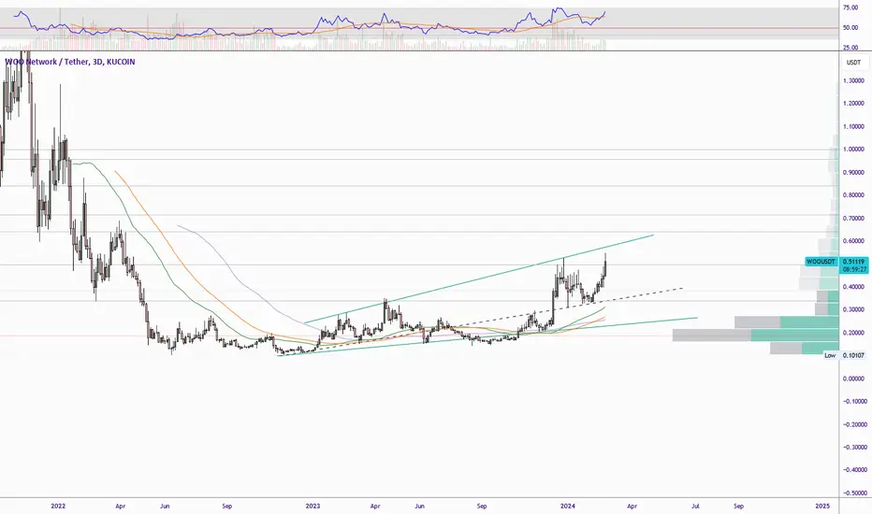872x514 pixels.
Task: Select the upper green channel trendline
Action: click(x=478, y=279)
